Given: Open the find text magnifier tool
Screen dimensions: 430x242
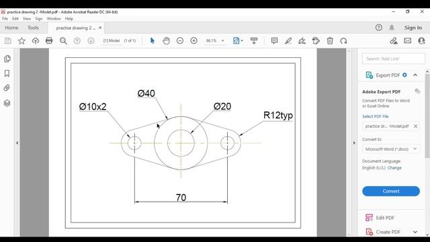Looking at the screenshot, I should click(63, 41).
